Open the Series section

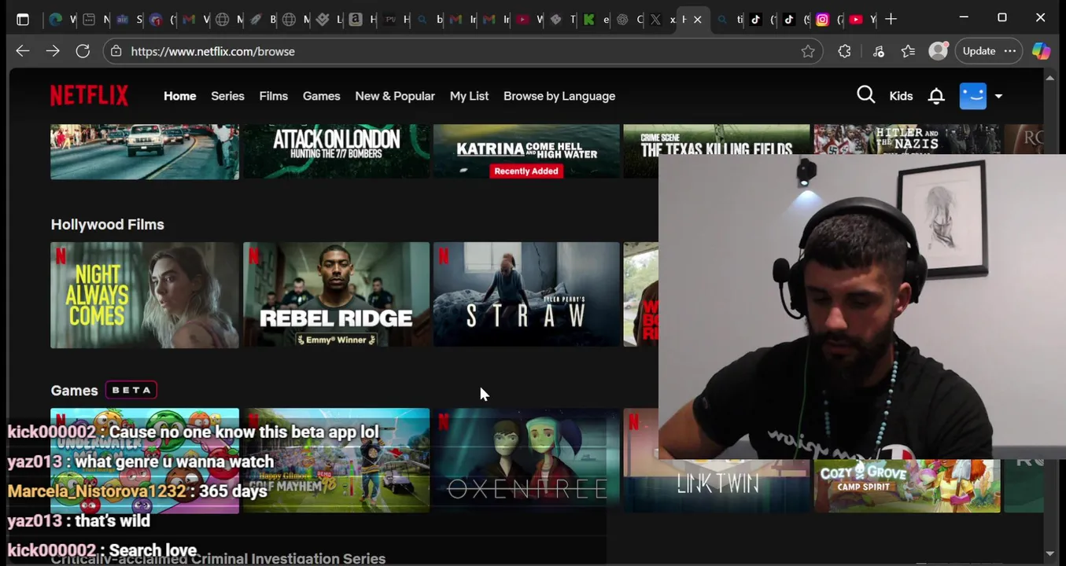(x=227, y=96)
